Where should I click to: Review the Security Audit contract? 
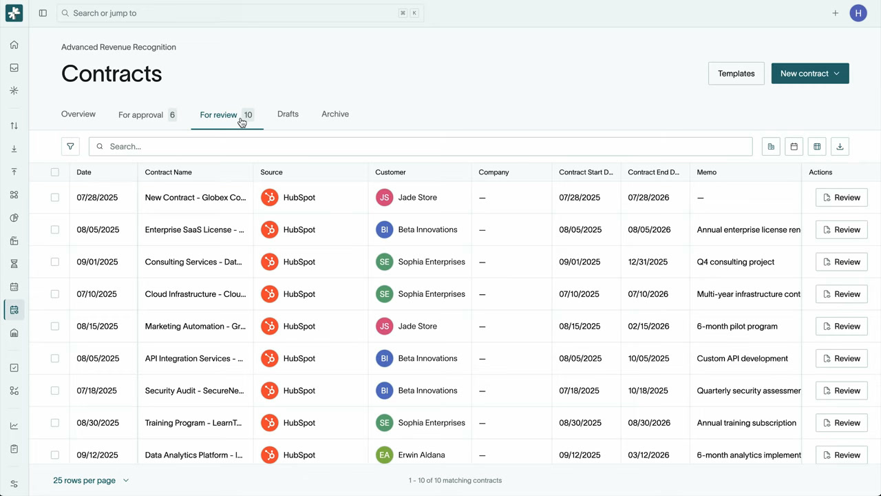pos(841,391)
